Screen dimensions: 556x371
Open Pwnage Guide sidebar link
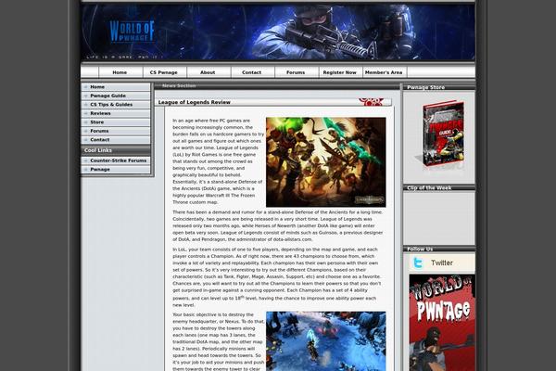[116, 96]
